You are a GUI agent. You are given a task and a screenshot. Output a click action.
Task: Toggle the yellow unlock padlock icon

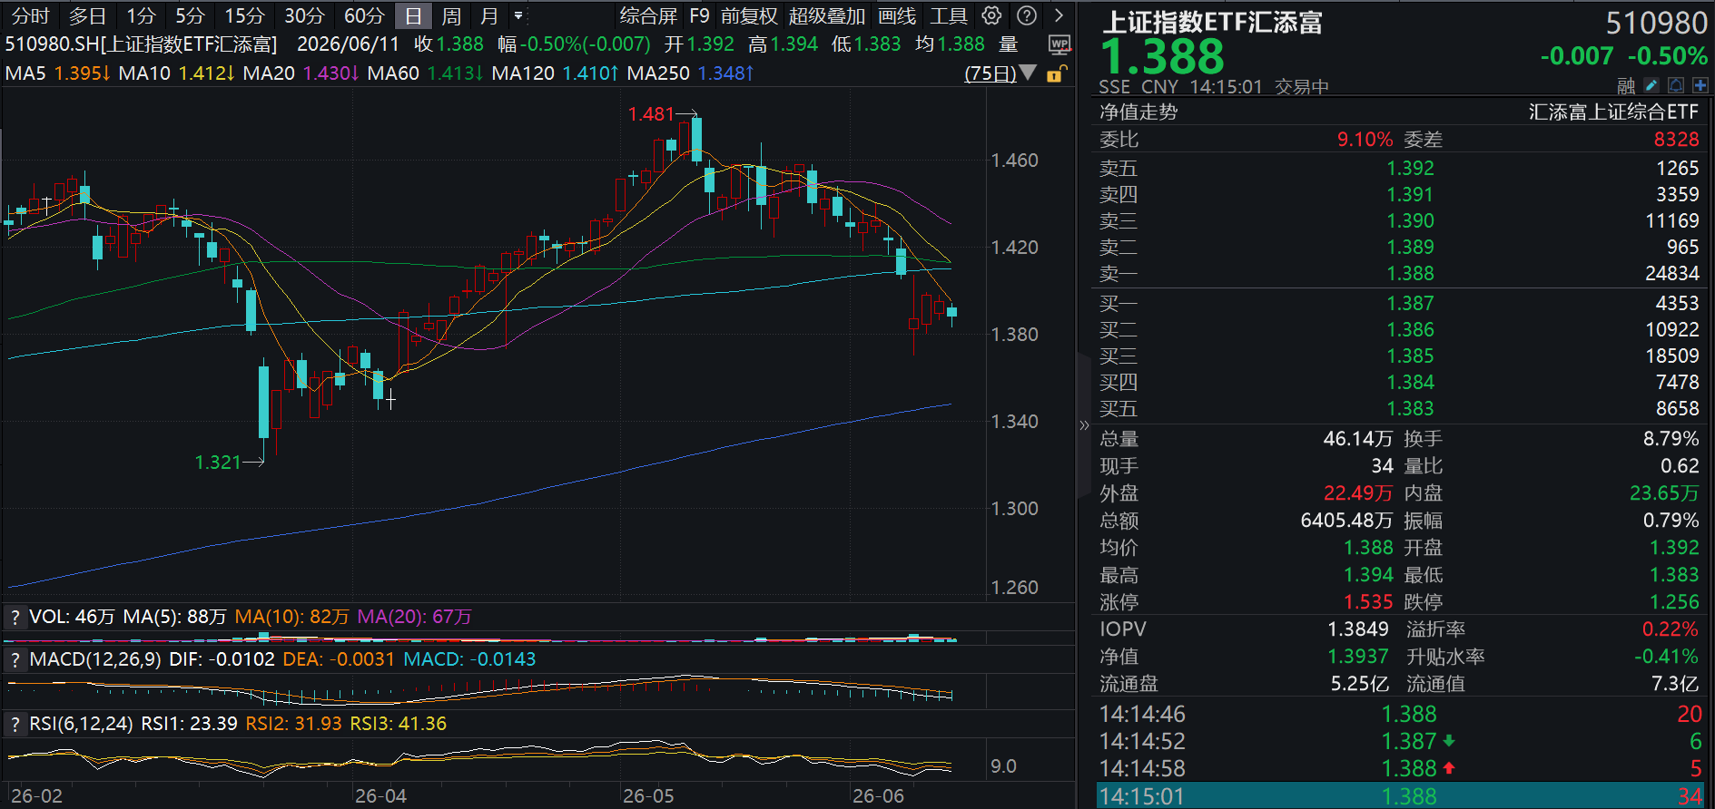1056,73
